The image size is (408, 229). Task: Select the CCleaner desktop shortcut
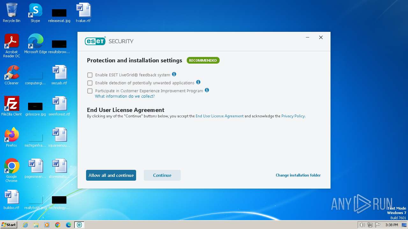point(11,75)
